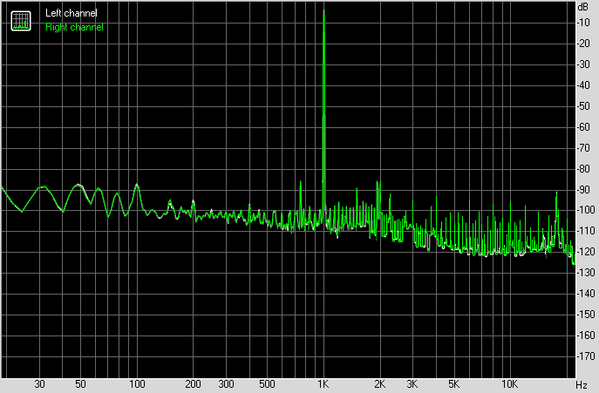Click the "-30" dB axis label
599x393 pixels.
(583, 64)
